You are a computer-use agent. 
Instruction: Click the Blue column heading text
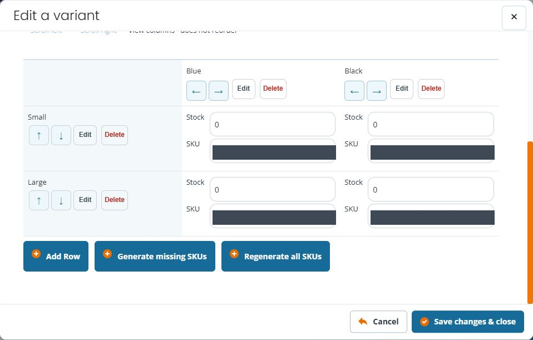pyautogui.click(x=194, y=71)
